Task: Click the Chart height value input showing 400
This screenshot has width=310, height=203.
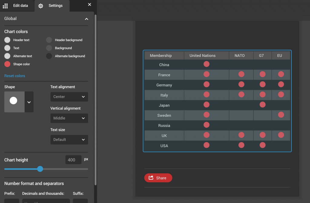Action: (73, 160)
